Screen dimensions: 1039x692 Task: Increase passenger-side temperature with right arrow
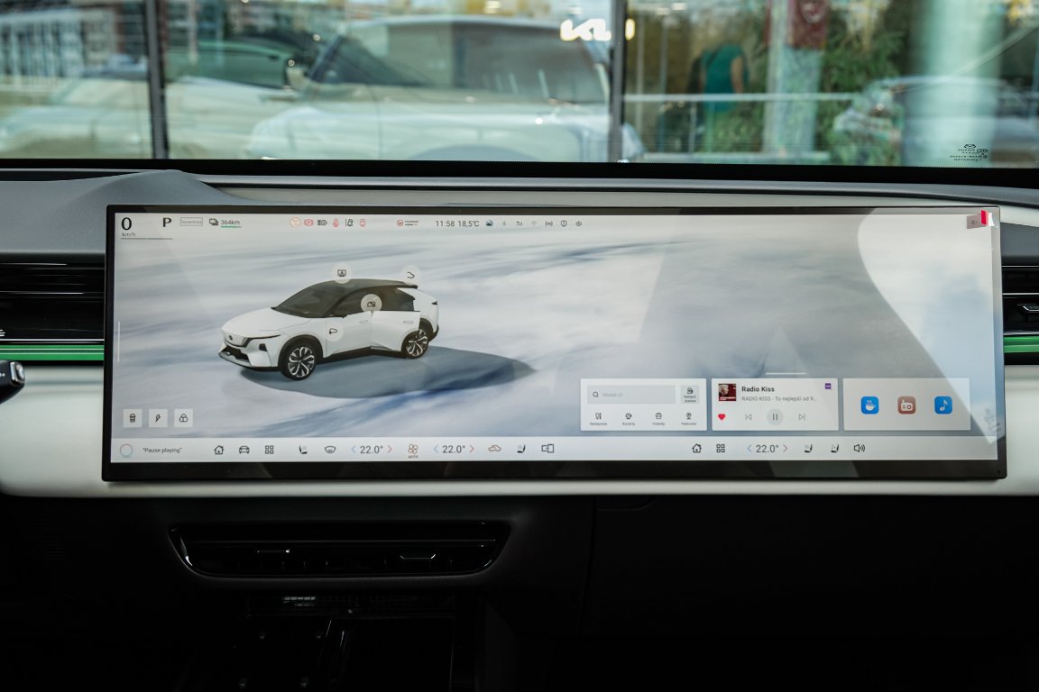pyautogui.click(x=786, y=449)
